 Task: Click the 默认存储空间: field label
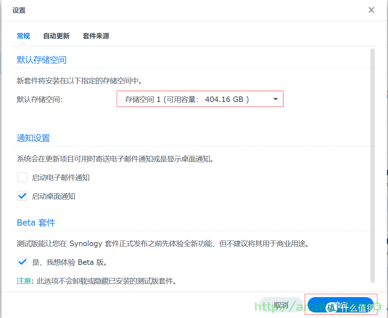click(x=40, y=99)
